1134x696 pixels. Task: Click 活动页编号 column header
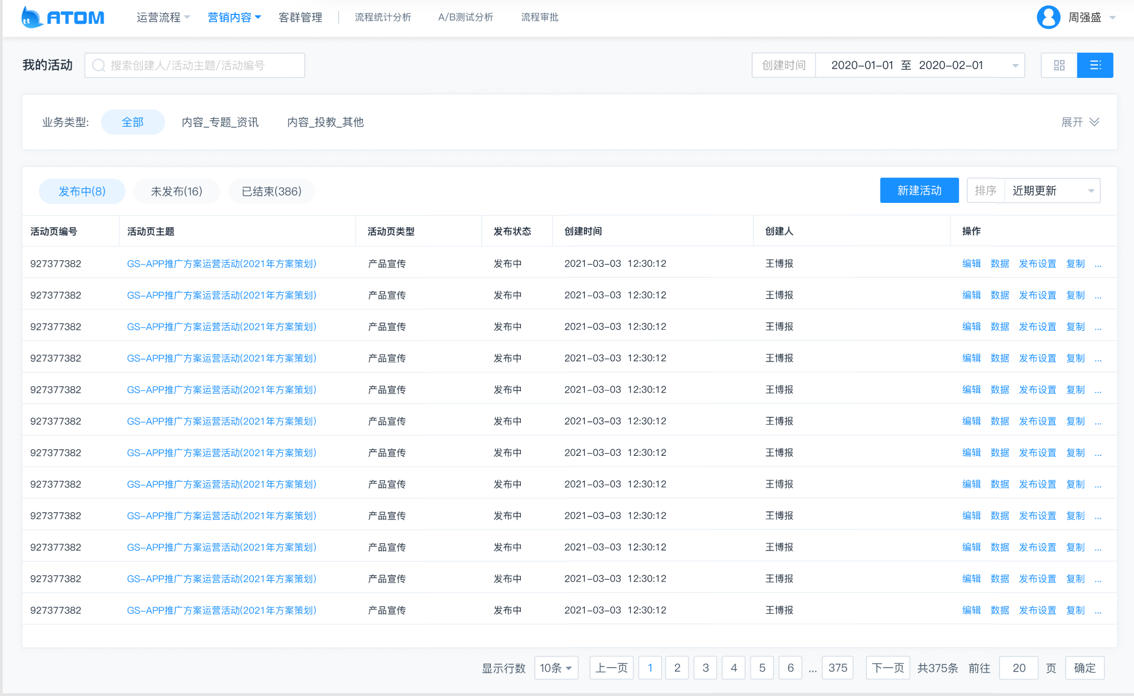[54, 231]
